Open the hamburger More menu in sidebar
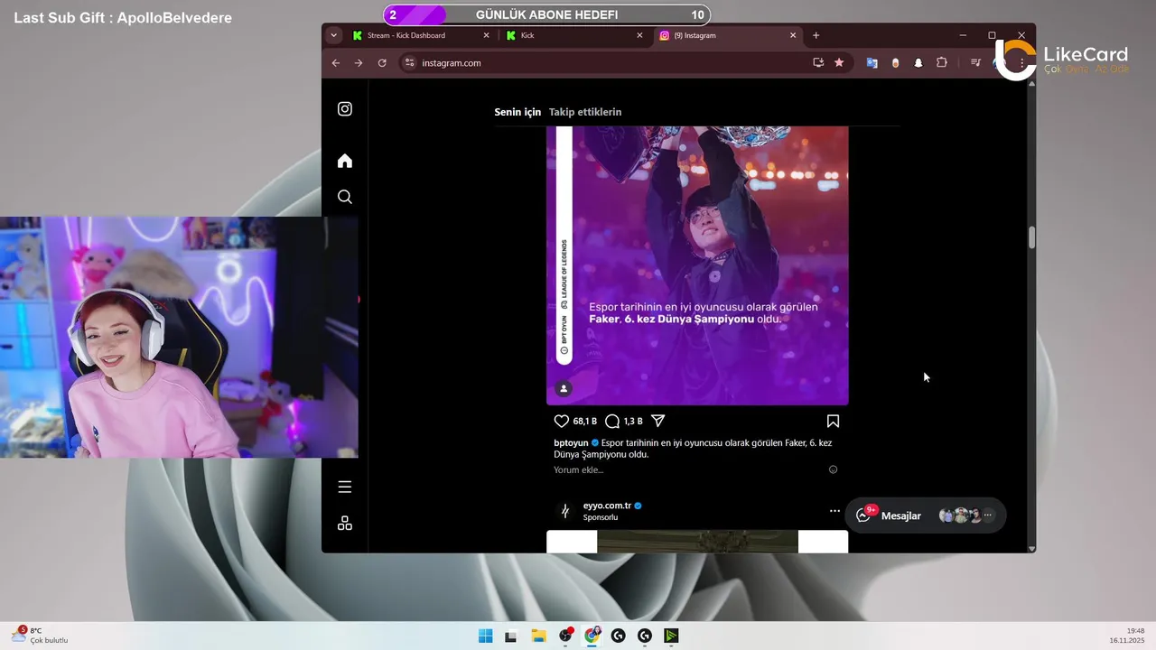The image size is (1156, 650). tap(345, 487)
